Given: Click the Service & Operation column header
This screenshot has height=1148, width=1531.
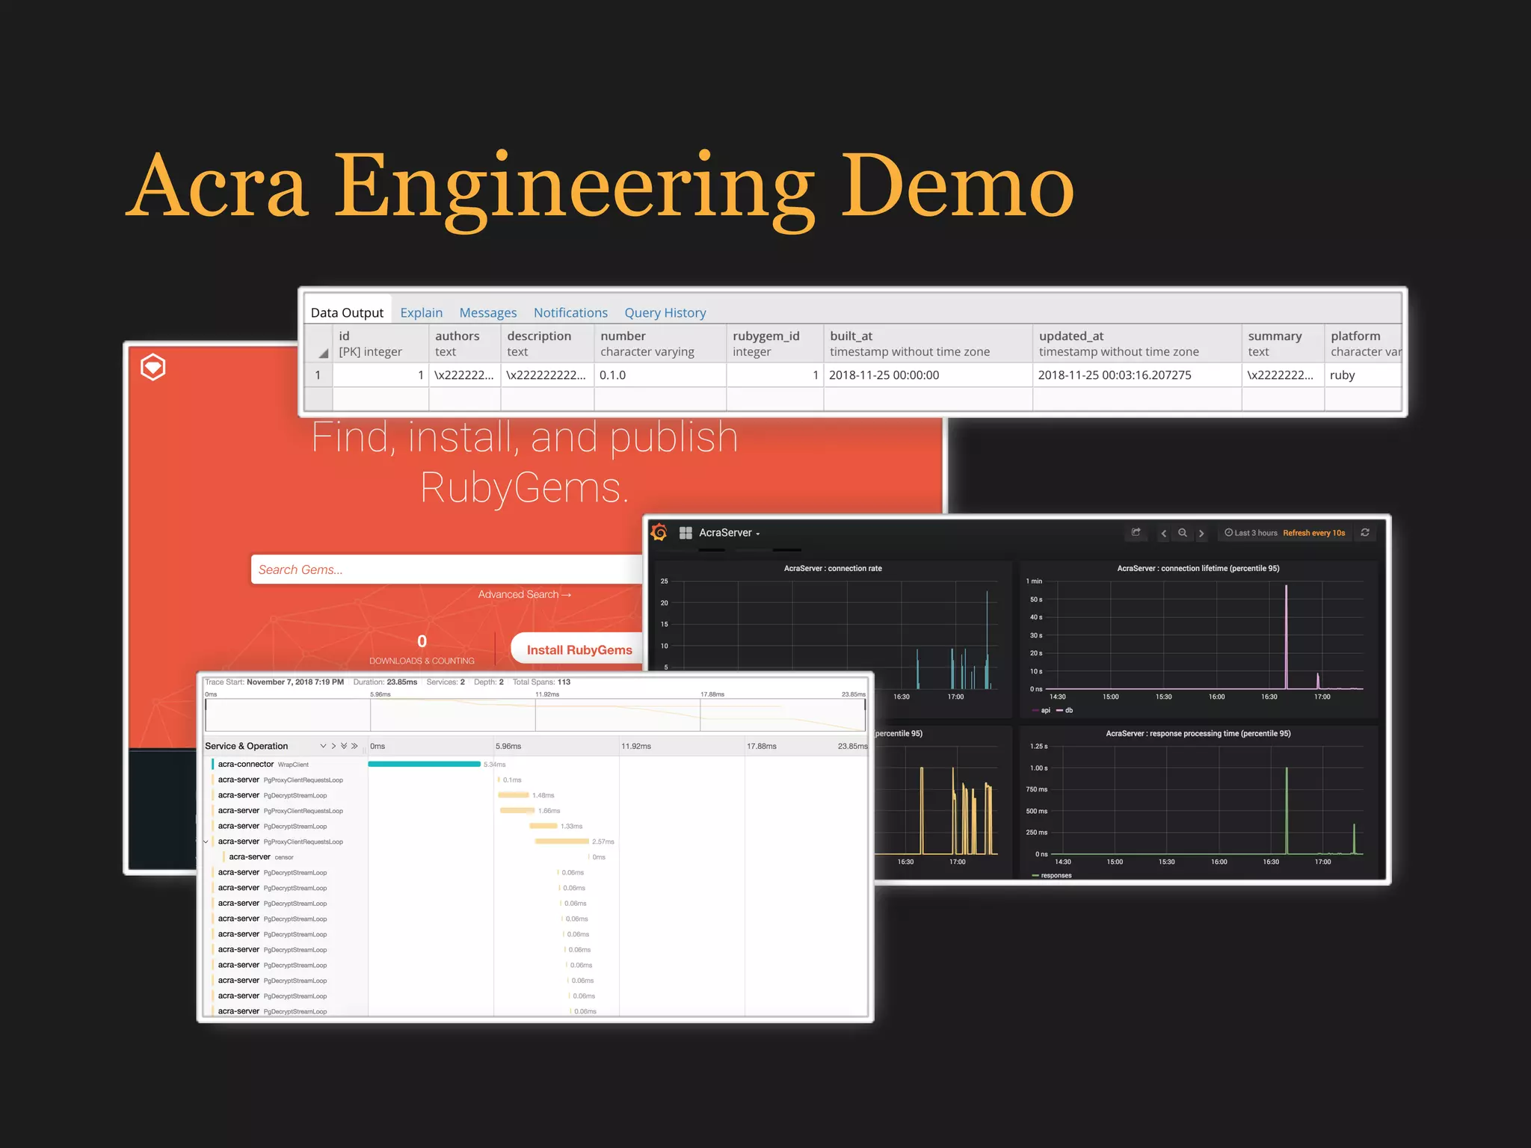Looking at the screenshot, I should click(247, 746).
